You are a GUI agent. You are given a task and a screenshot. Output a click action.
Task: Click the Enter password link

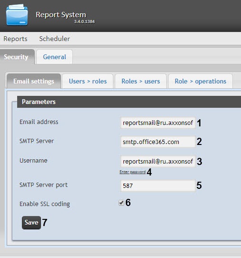(x=132, y=172)
